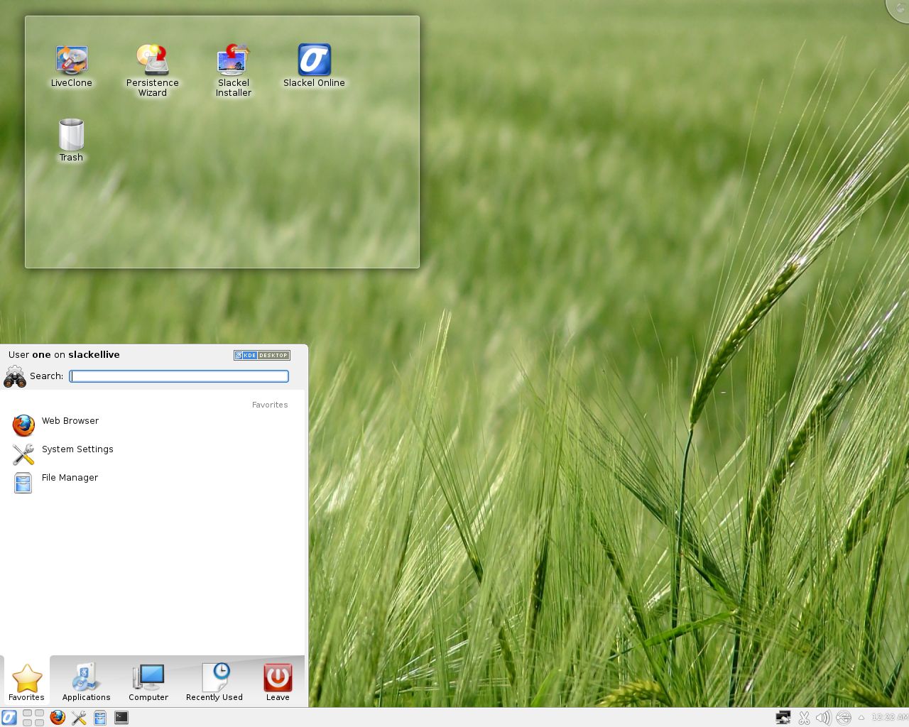Screen dimensions: 909x727
Task: Open the volume control speaker icon
Action: point(823,717)
